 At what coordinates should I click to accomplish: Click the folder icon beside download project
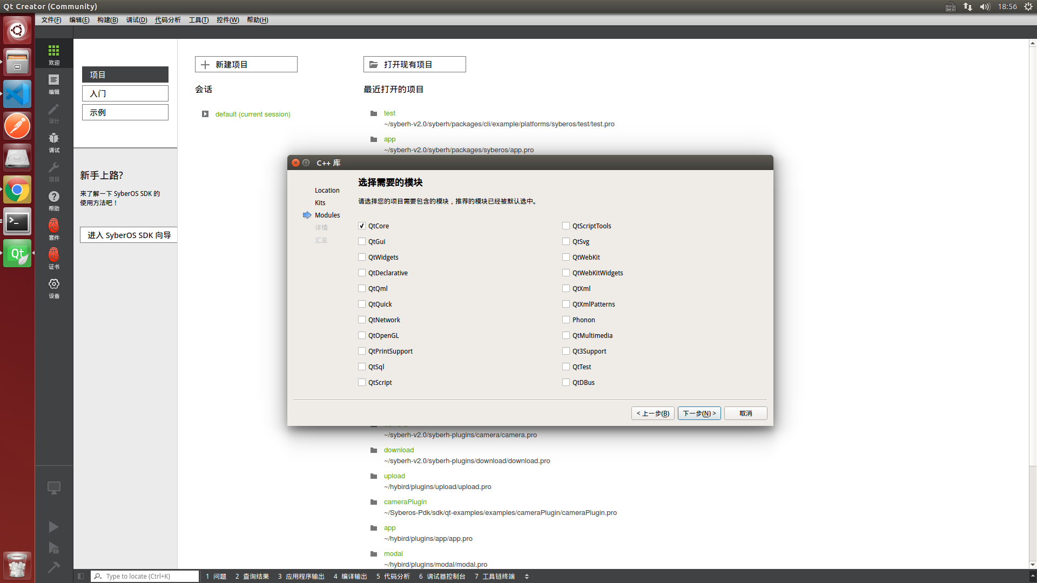pyautogui.click(x=373, y=450)
